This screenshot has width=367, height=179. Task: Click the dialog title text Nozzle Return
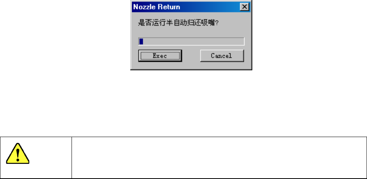(157, 7)
